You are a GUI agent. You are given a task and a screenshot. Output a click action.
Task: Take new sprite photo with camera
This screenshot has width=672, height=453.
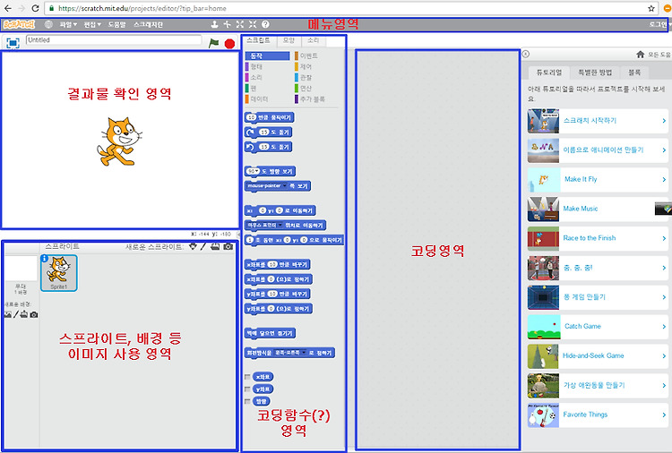click(x=228, y=246)
